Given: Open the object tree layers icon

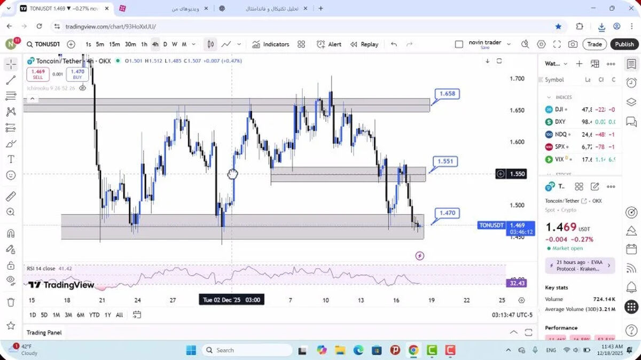Looking at the screenshot, I should 631,102.
